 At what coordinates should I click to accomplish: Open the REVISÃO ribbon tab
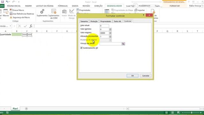(x=86, y=6)
